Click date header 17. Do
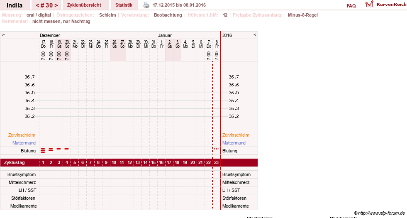Screen dimensions: 407x218 pyautogui.click(x=43, y=44)
